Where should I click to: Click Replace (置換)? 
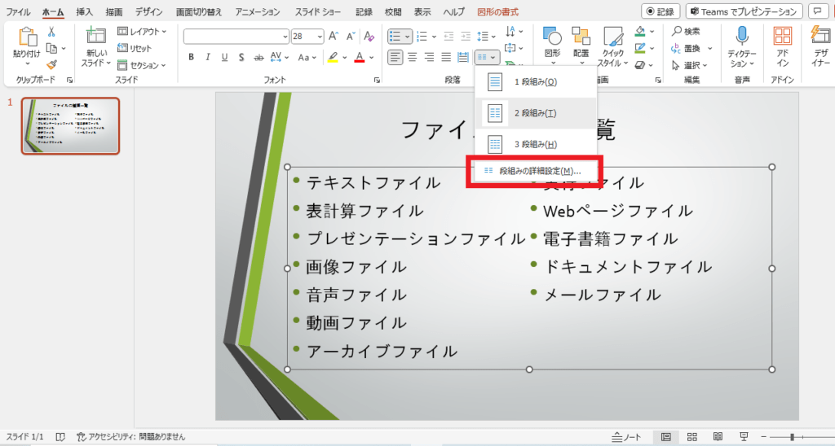(x=687, y=48)
